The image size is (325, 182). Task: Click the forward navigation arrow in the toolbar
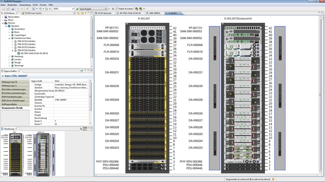coord(22,9)
